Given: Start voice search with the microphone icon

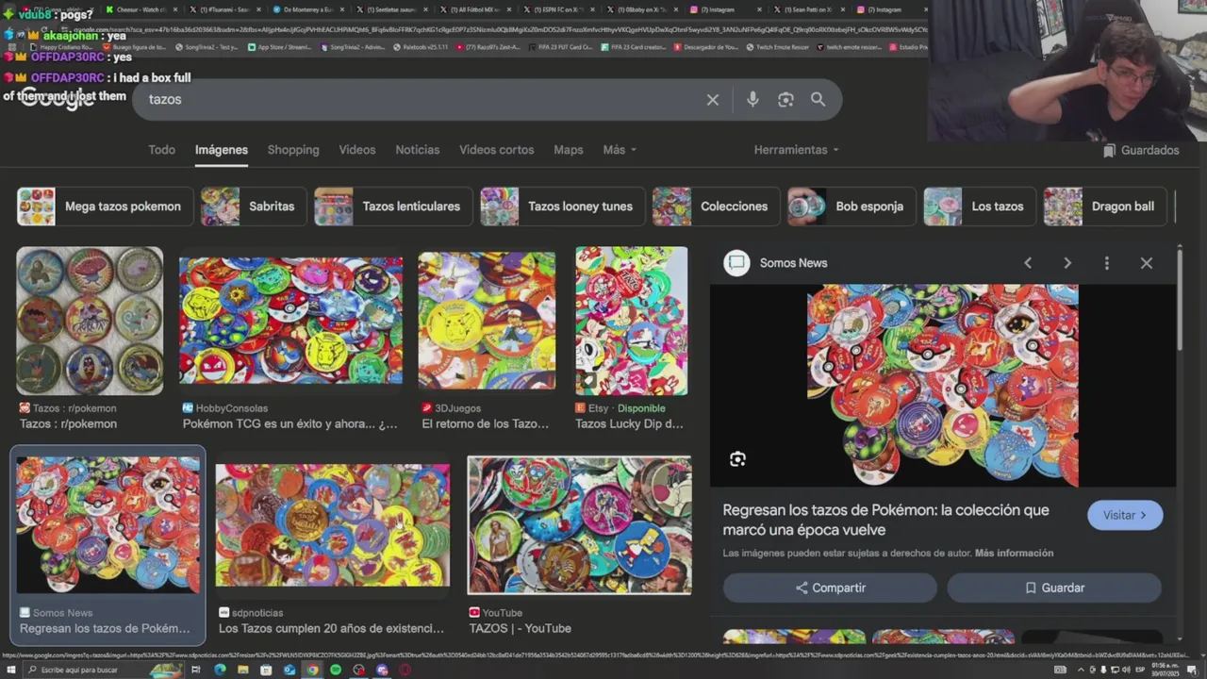Looking at the screenshot, I should pos(752,99).
